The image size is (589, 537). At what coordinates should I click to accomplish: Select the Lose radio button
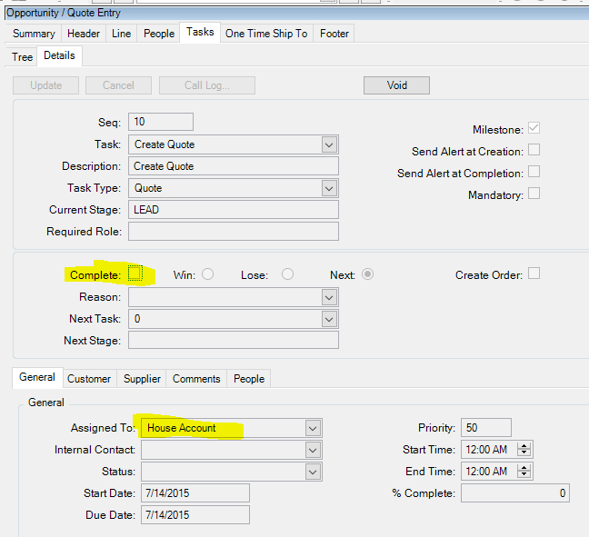click(287, 274)
